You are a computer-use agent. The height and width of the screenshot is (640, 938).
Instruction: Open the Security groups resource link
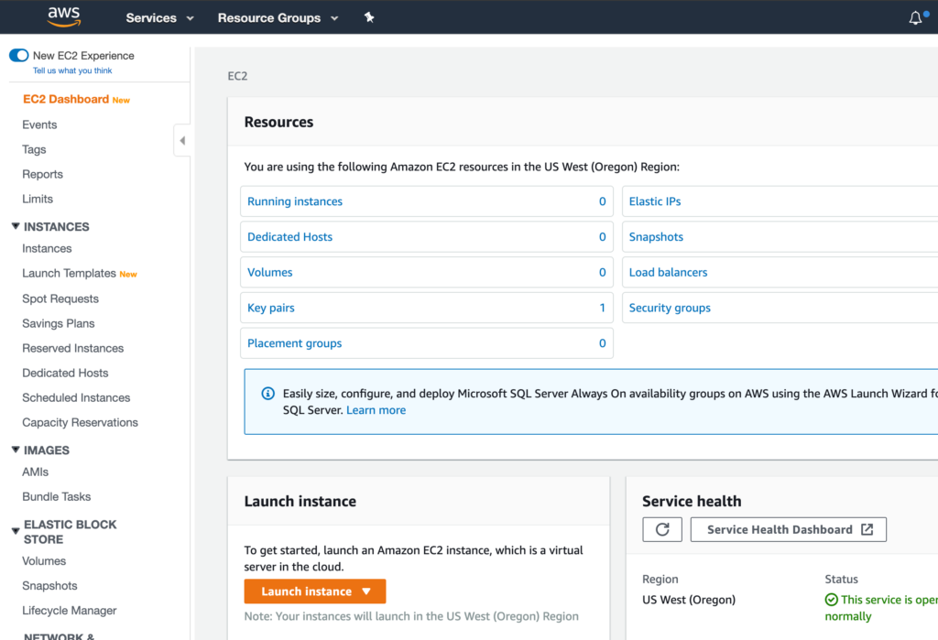(x=670, y=308)
